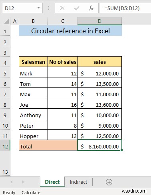The height and width of the screenshot is (195, 151).
Task: Go to the previous sheet with the left arrow
Action: coord(12,182)
